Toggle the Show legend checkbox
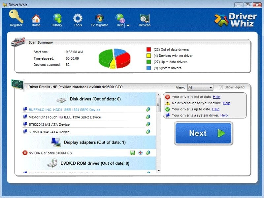This screenshot has height=198, width=264. [221, 87]
